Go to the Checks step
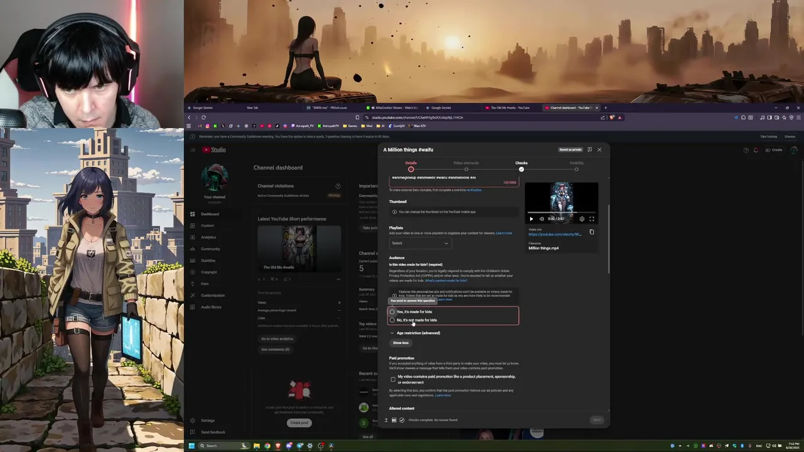 [x=521, y=166]
